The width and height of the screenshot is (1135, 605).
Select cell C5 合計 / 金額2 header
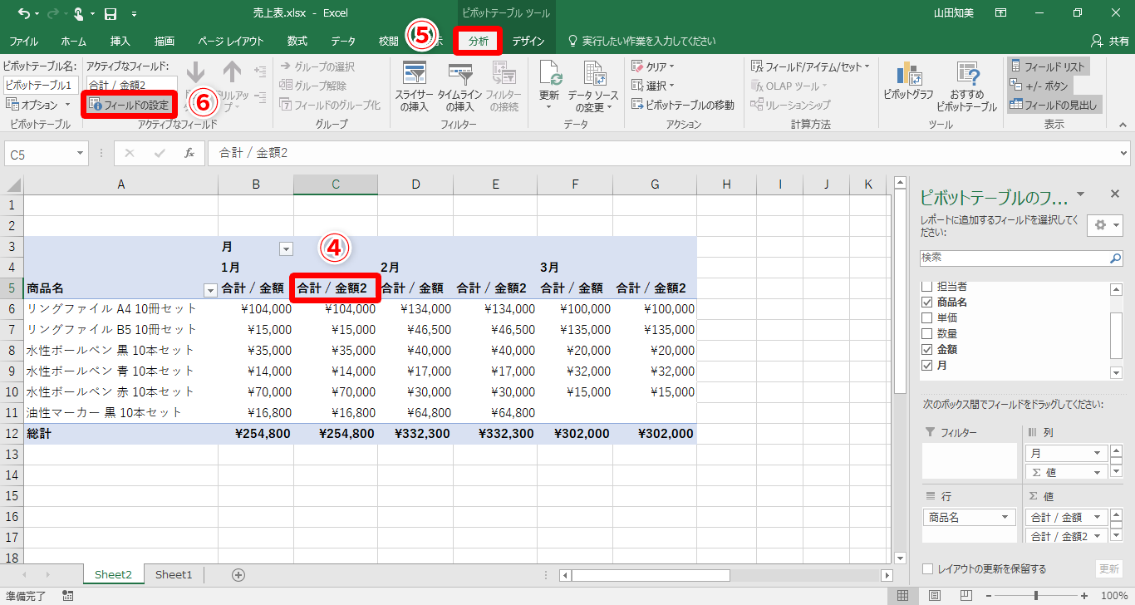pyautogui.click(x=336, y=288)
